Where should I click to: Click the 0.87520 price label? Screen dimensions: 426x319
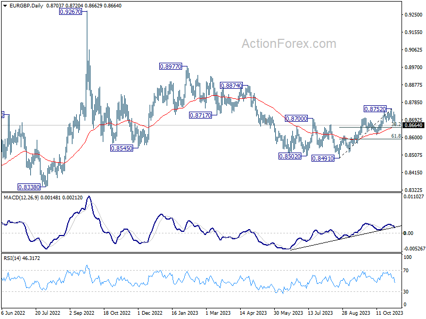tap(375, 109)
